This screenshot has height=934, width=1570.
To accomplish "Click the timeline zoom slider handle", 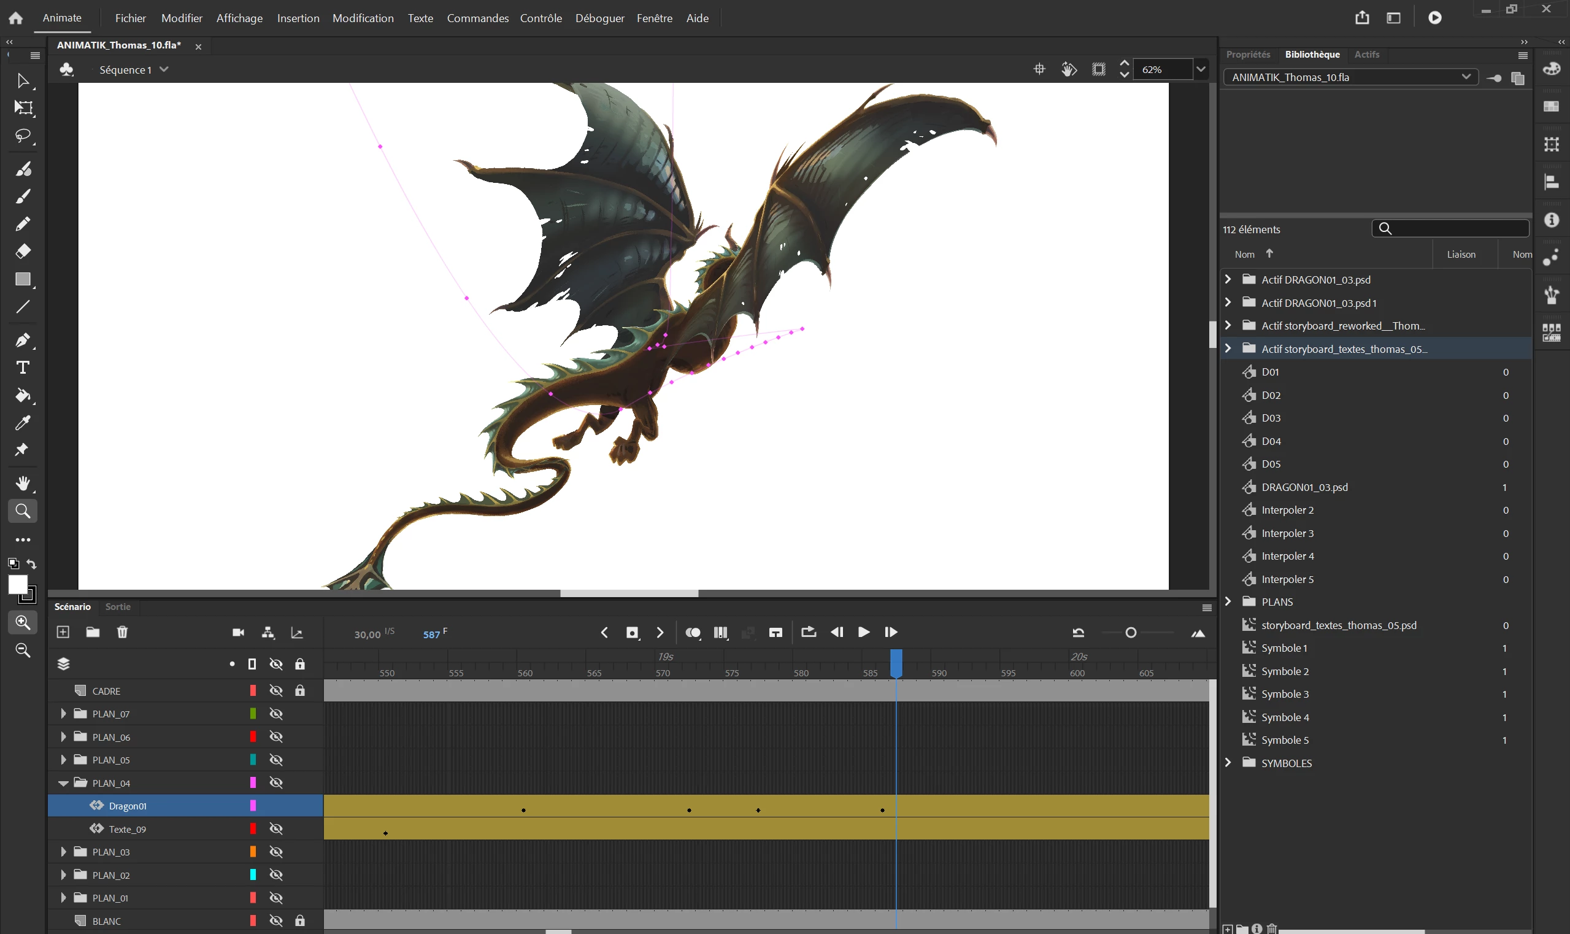I will (x=1130, y=633).
